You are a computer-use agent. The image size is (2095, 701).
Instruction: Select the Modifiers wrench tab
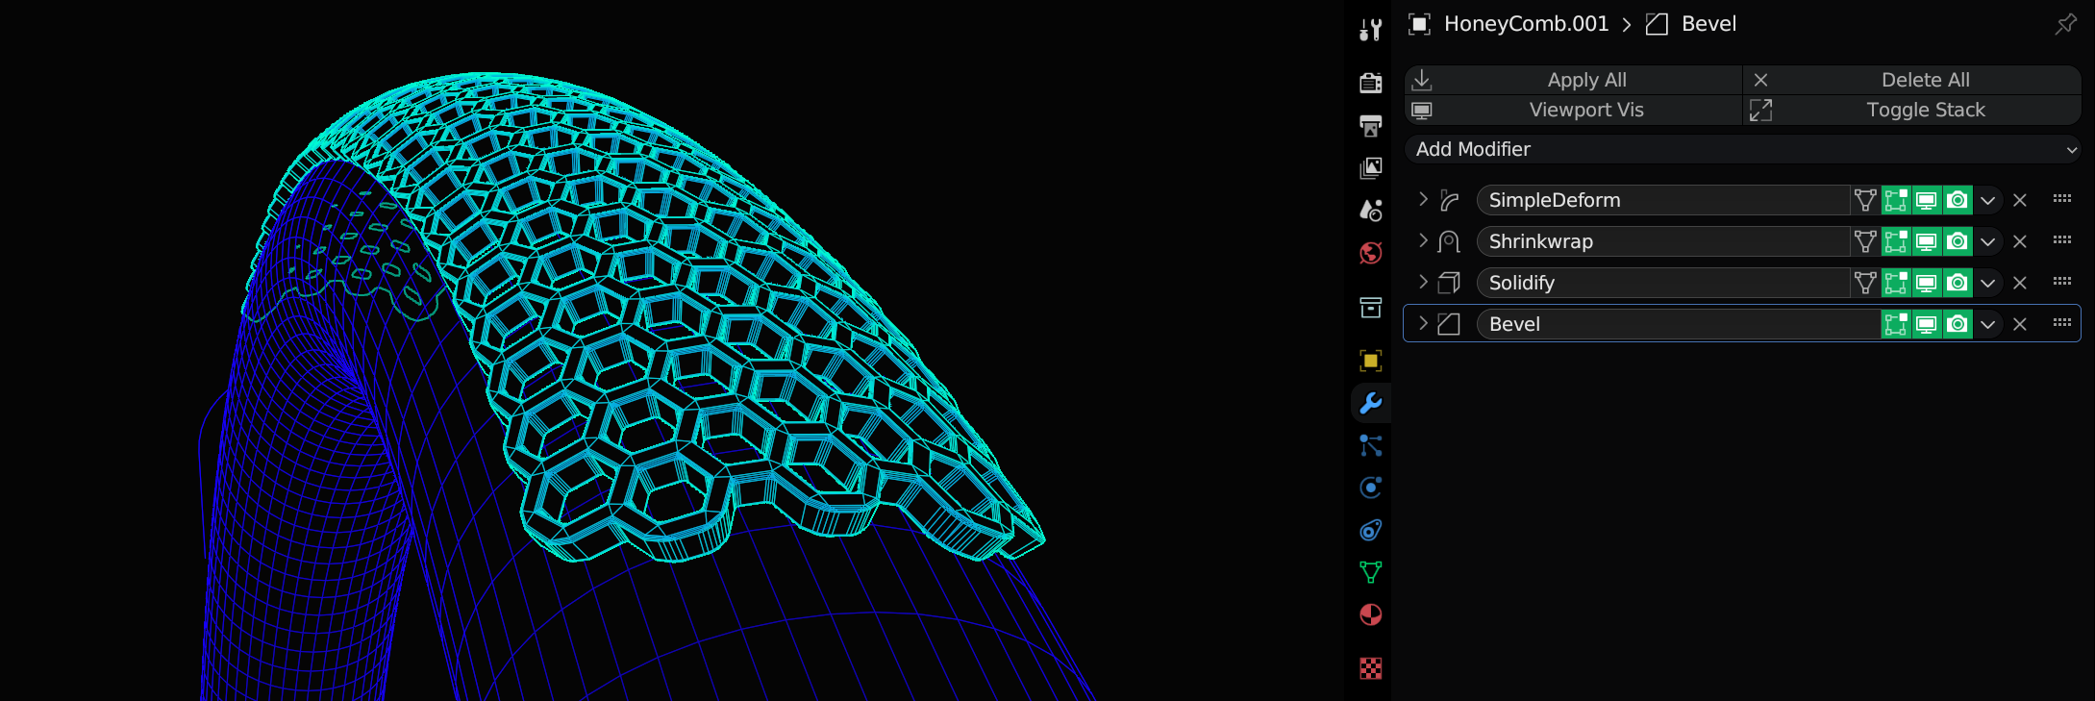coord(1371,403)
